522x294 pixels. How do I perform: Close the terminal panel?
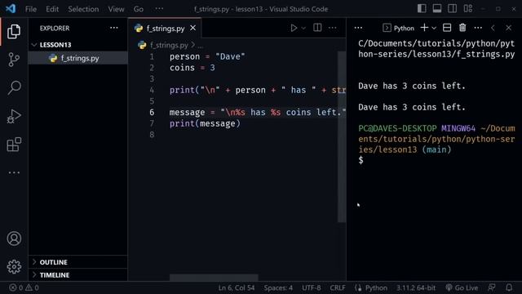coord(508,28)
